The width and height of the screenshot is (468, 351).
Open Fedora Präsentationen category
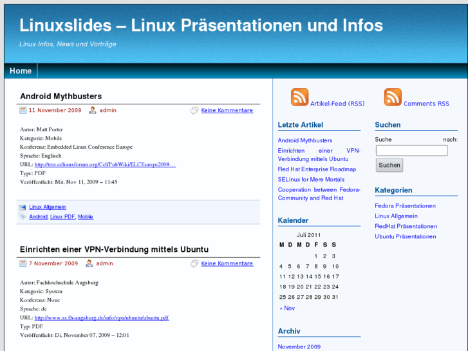(x=405, y=206)
